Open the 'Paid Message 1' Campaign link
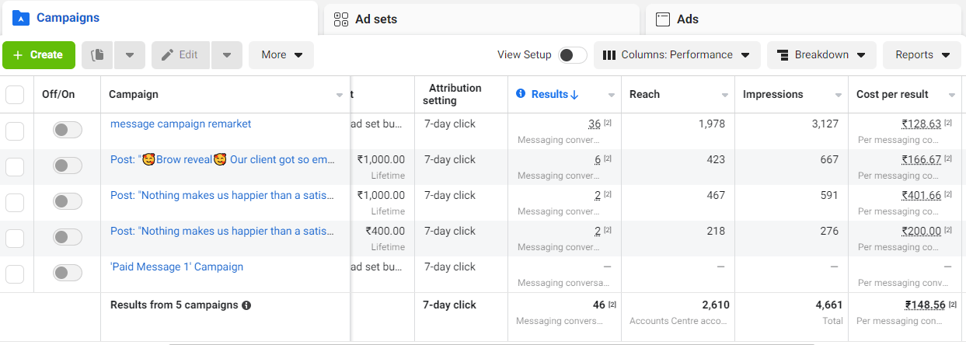The width and height of the screenshot is (966, 345). point(177,267)
